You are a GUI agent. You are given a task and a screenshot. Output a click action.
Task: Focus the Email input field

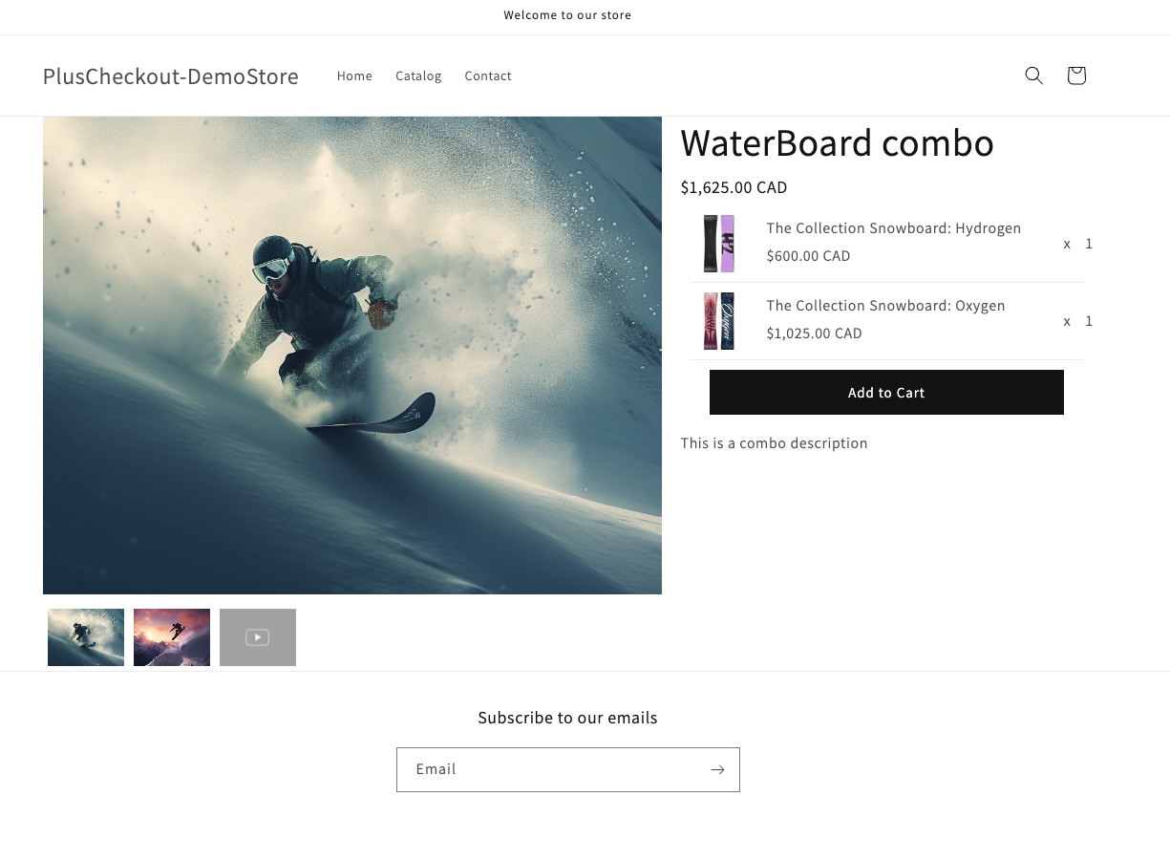[550, 769]
